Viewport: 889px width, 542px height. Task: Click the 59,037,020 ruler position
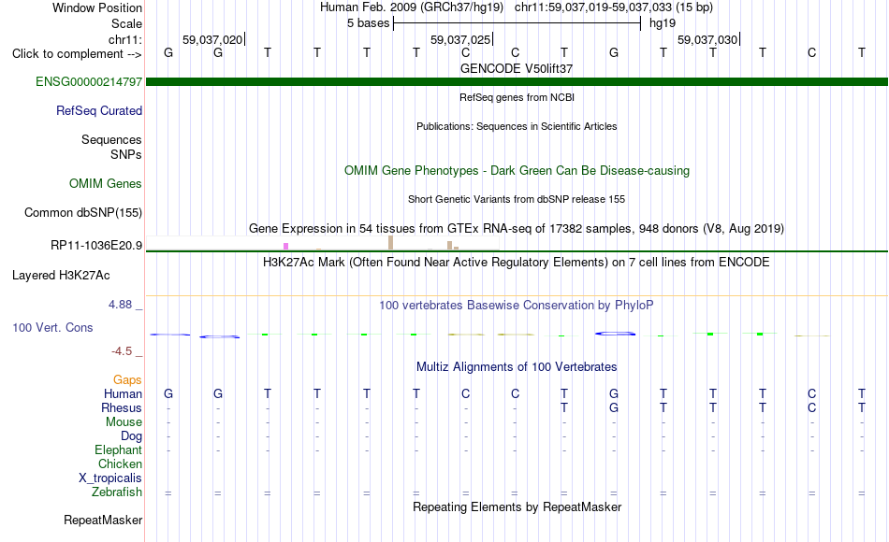[212, 39]
